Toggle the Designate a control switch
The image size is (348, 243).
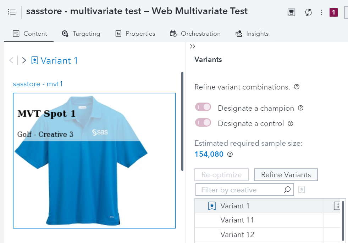tap(203, 123)
